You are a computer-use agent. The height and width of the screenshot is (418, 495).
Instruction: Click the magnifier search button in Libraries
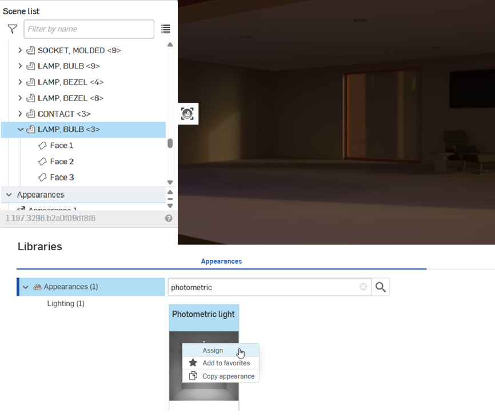(x=380, y=287)
